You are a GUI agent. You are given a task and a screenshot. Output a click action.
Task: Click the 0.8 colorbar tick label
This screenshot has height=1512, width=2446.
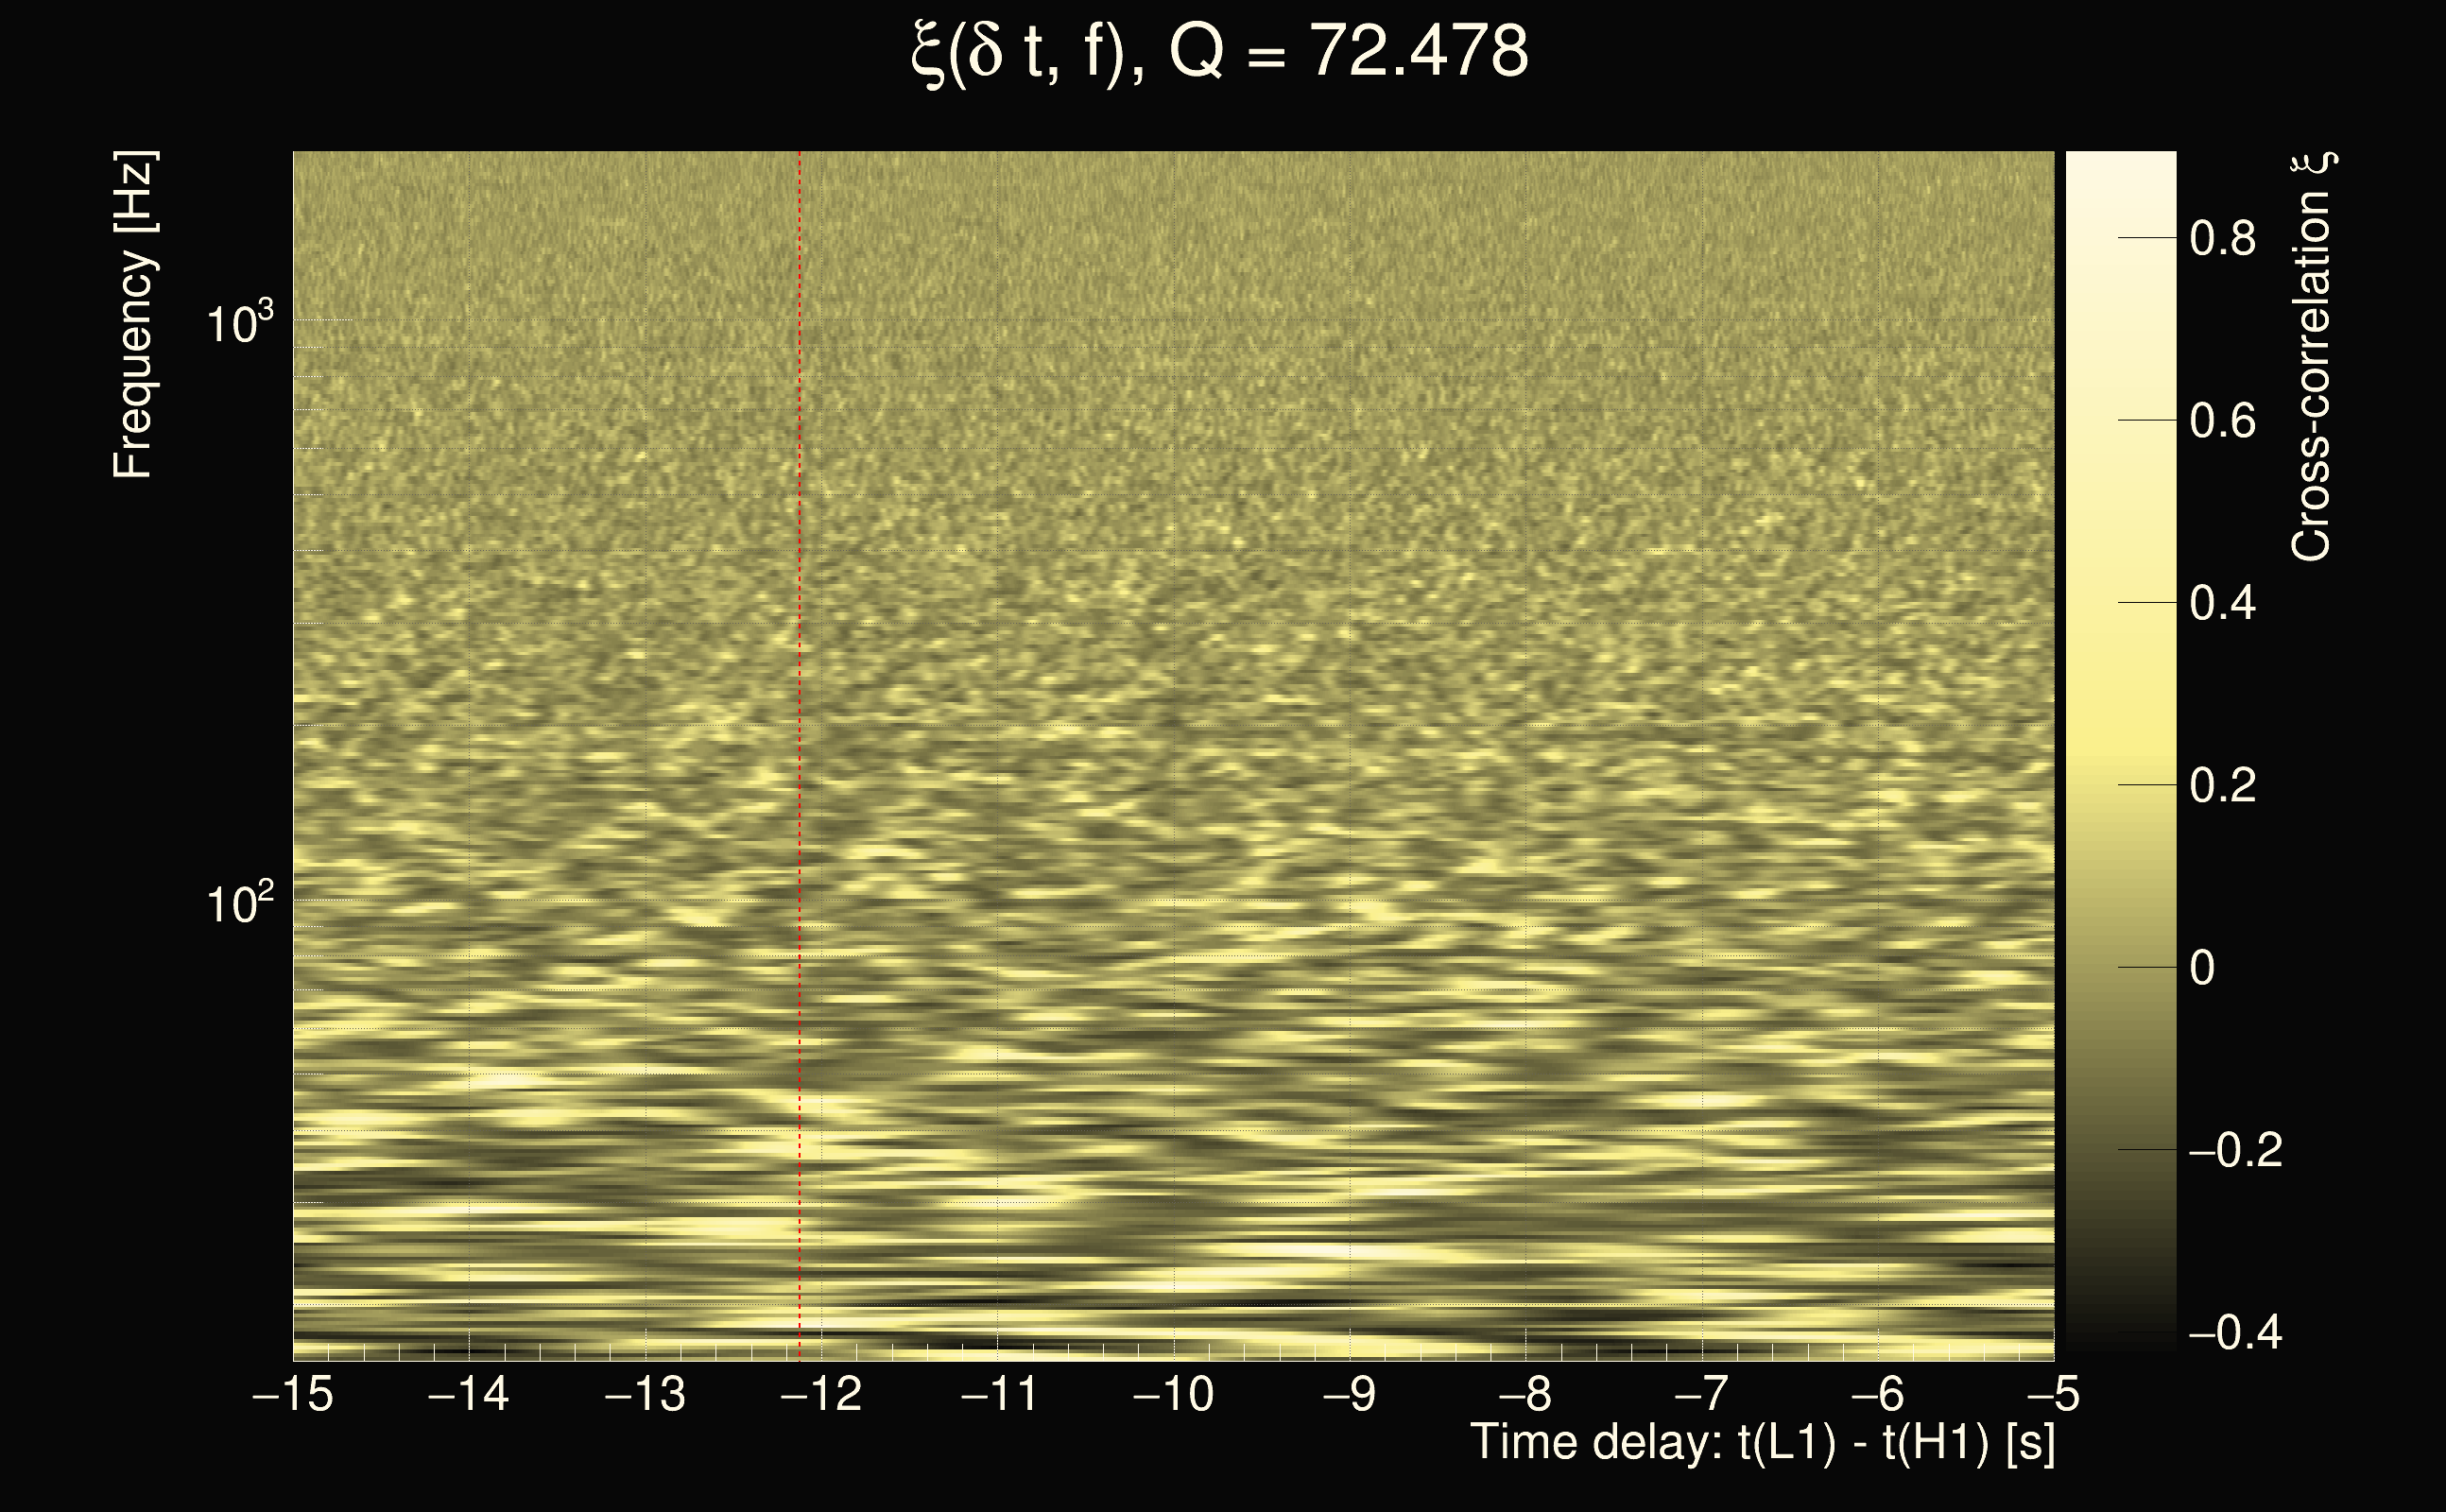(x=2222, y=239)
